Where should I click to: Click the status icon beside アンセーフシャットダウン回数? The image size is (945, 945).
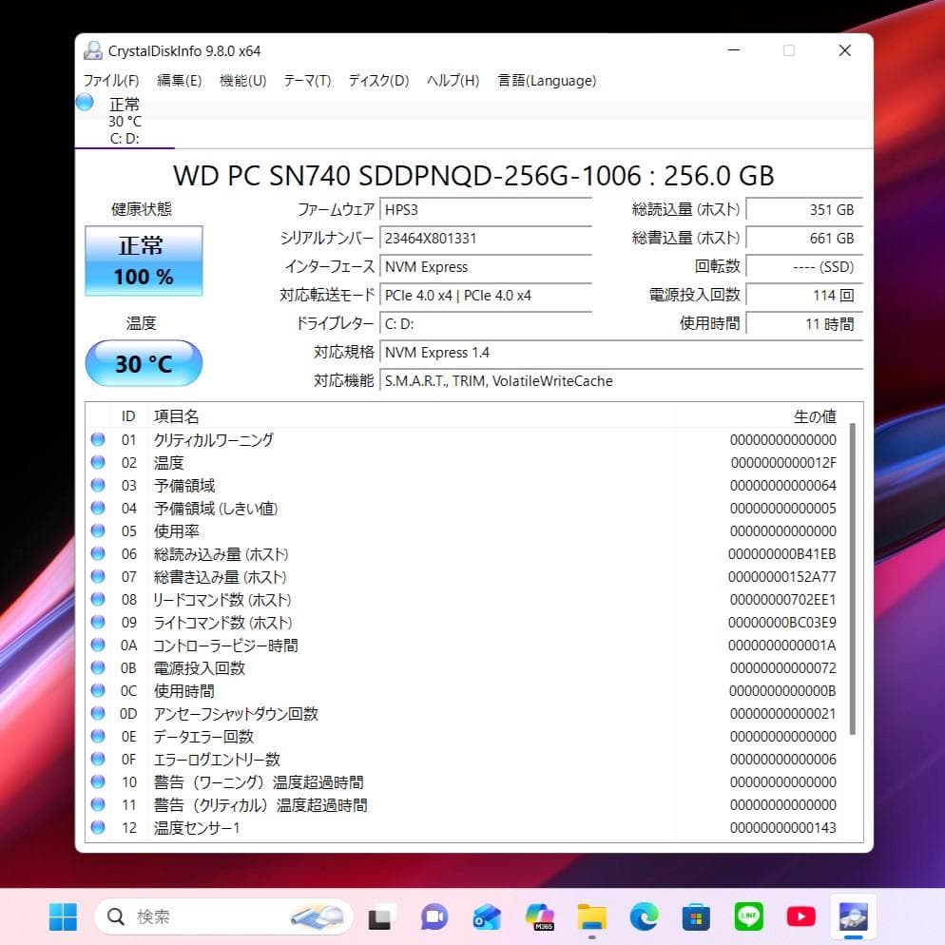pos(98,713)
